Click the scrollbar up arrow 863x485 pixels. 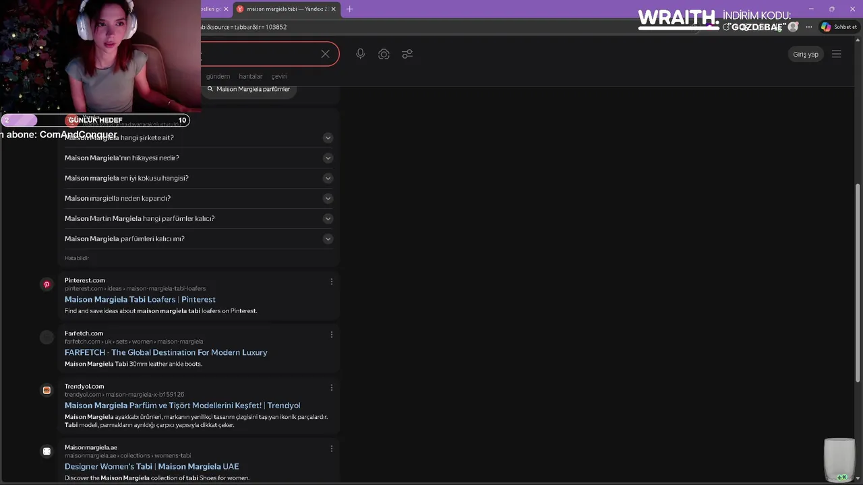(x=858, y=42)
